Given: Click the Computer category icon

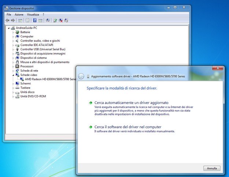Looking at the screenshot, I should coord(17,36).
